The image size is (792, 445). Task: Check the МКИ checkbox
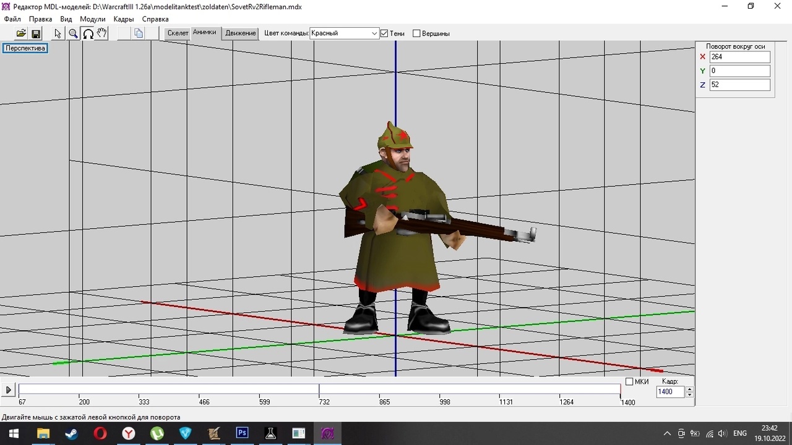(x=629, y=381)
